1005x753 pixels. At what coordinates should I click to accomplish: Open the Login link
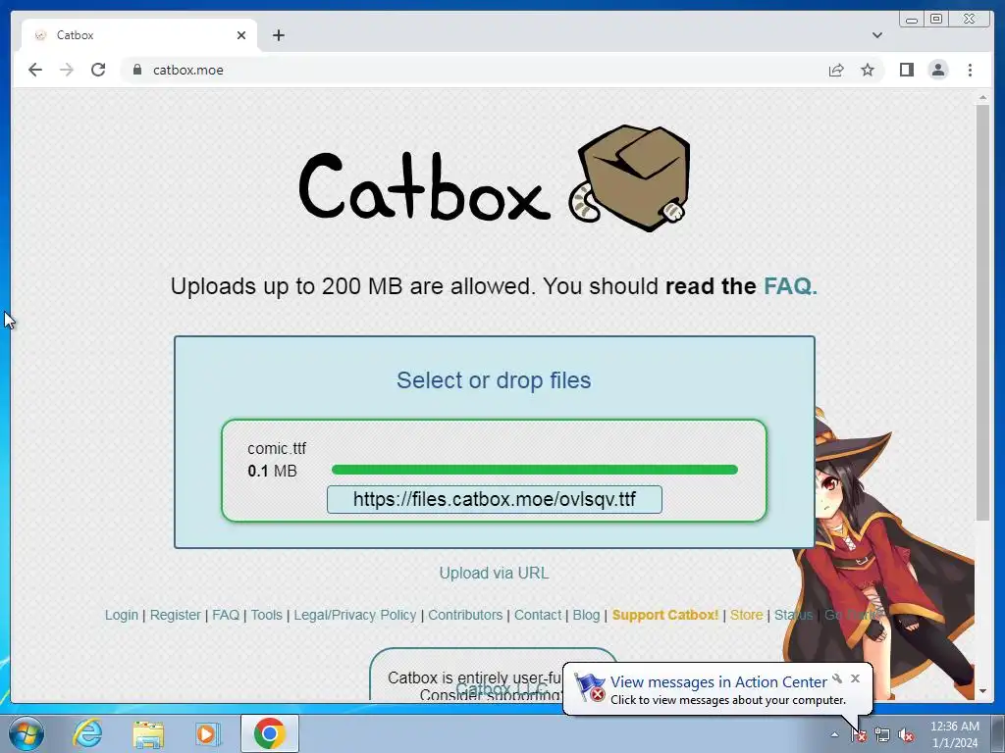[x=122, y=615]
